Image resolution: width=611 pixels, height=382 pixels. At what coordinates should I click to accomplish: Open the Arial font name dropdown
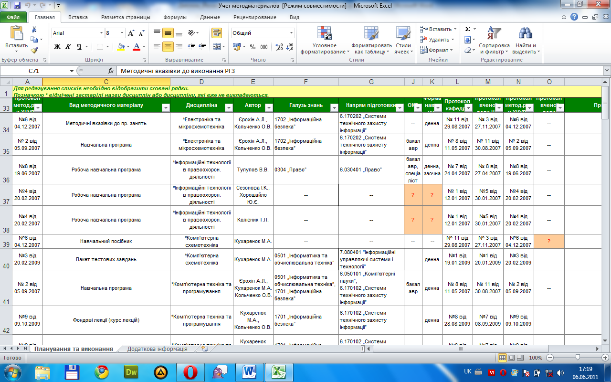[101, 33]
